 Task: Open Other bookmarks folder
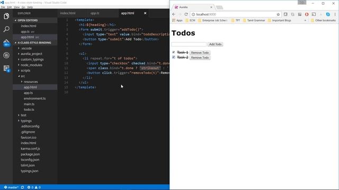pos(323,21)
